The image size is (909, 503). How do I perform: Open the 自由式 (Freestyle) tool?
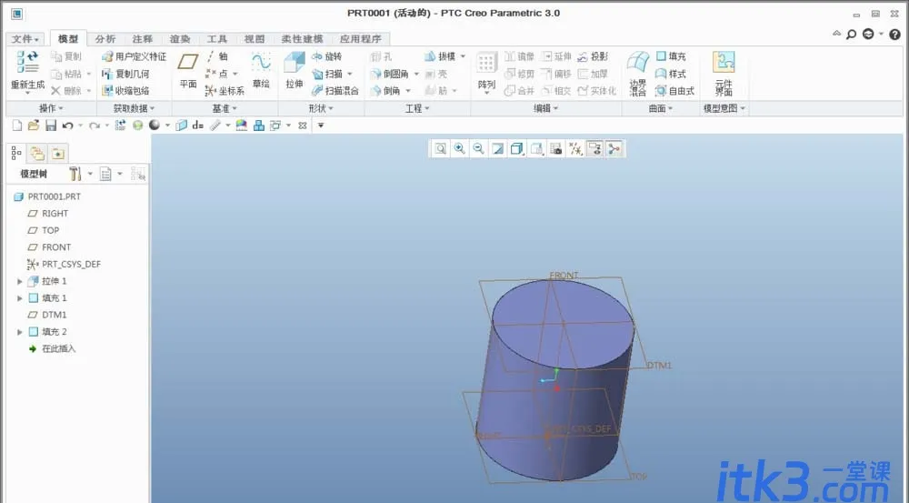click(674, 91)
